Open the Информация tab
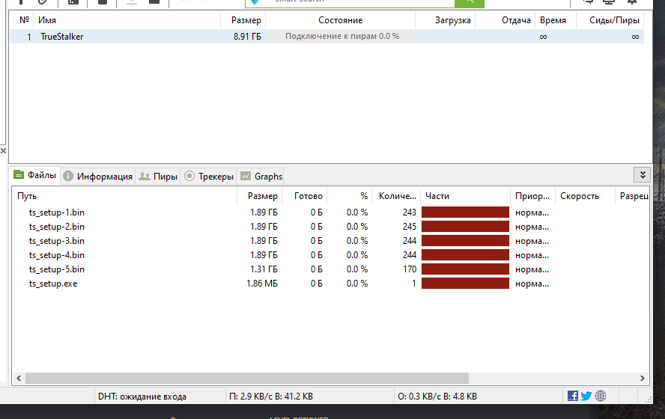Viewport: 665px width, 419px height. point(98,177)
